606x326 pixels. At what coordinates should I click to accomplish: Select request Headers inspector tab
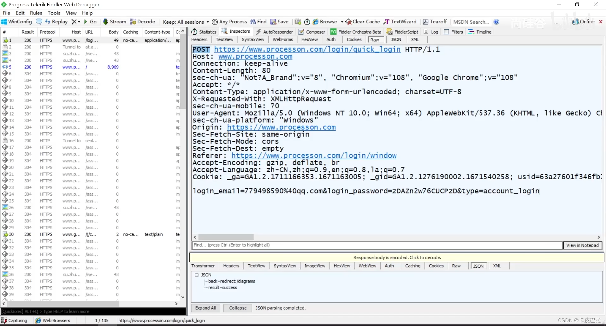(199, 39)
